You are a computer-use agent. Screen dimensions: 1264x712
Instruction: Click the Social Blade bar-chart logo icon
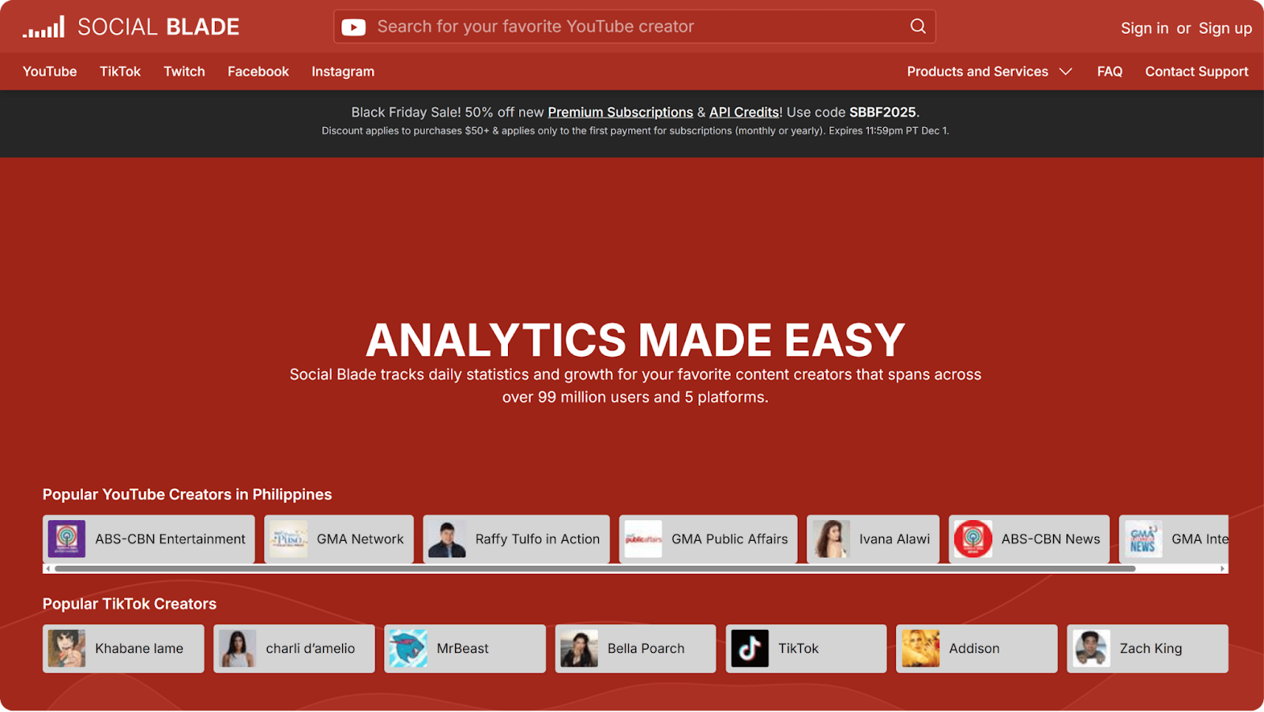(45, 26)
